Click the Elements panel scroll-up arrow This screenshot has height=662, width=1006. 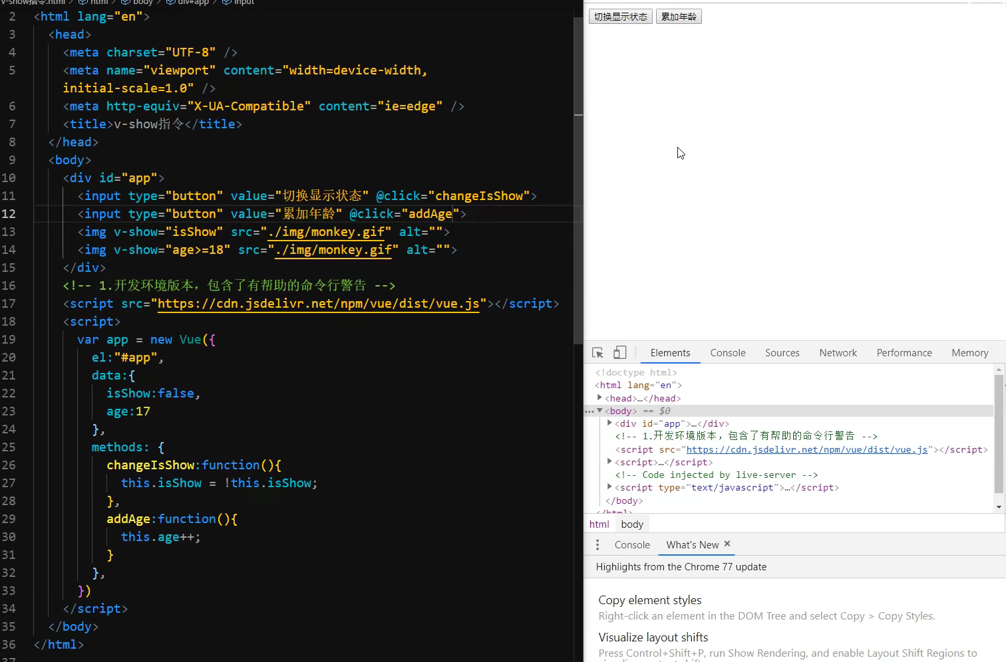(x=999, y=369)
